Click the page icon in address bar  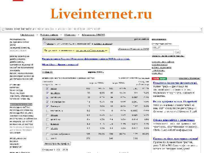pos(3,29)
